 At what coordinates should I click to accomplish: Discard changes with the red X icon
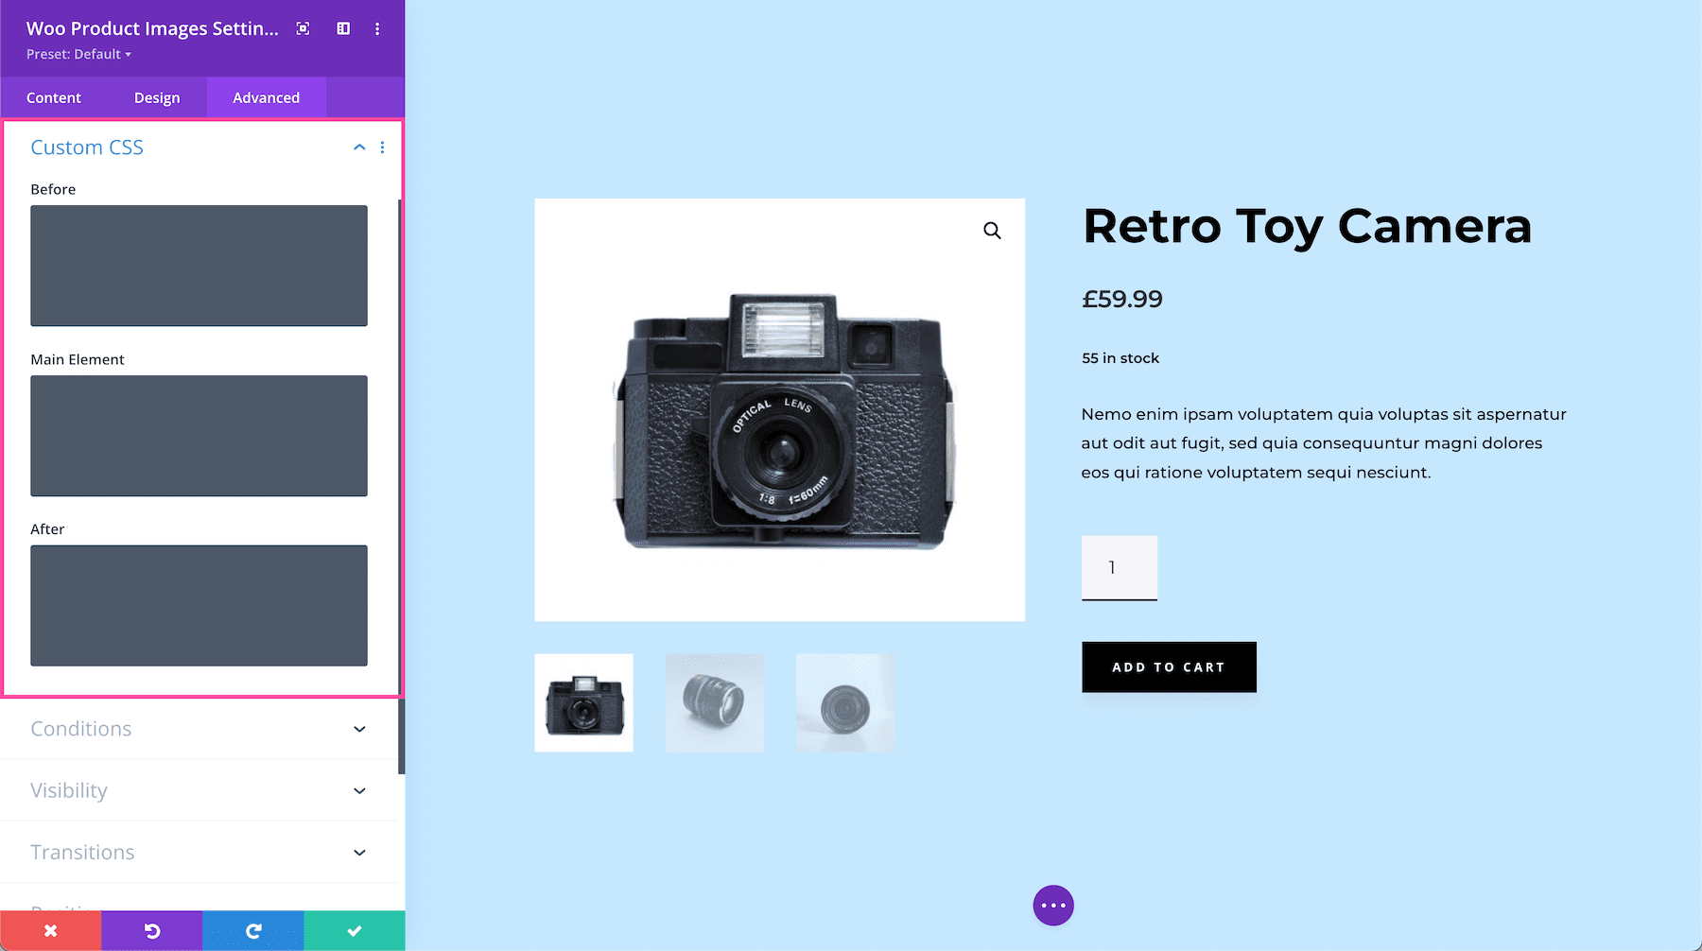pos(50,930)
